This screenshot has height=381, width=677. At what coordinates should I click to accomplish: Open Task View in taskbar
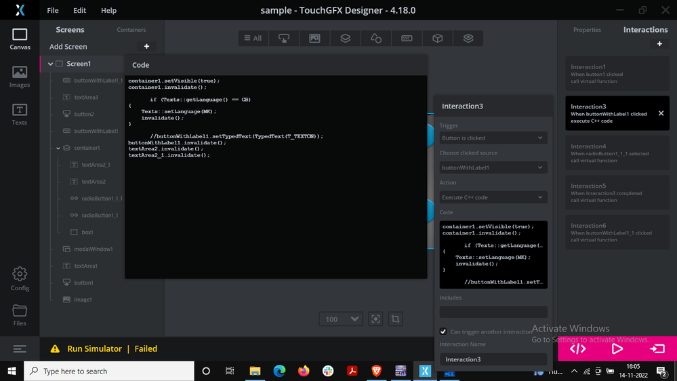point(230,371)
